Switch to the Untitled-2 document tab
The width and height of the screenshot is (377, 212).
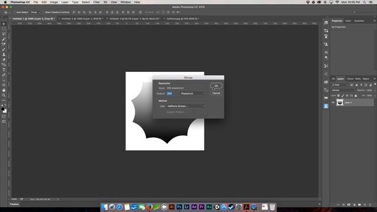point(82,18)
